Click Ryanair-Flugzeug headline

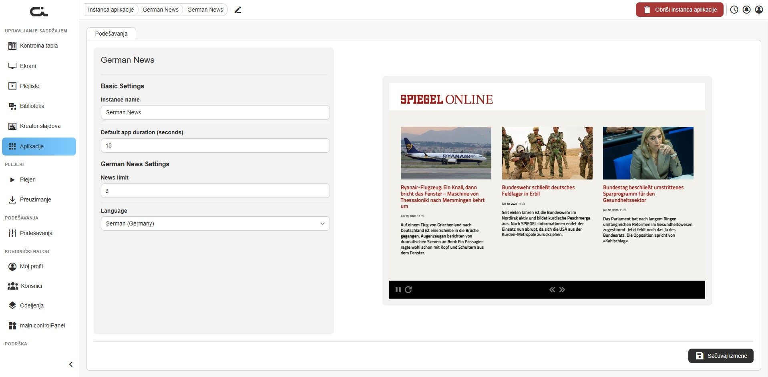click(x=443, y=197)
